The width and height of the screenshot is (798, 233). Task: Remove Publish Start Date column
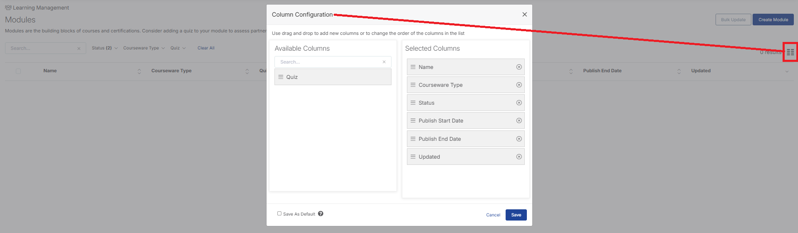point(519,120)
